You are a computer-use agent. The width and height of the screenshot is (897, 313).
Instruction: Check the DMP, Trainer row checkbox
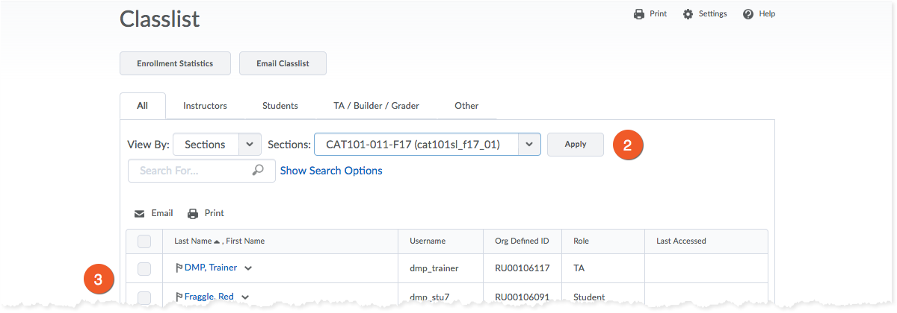click(x=145, y=268)
